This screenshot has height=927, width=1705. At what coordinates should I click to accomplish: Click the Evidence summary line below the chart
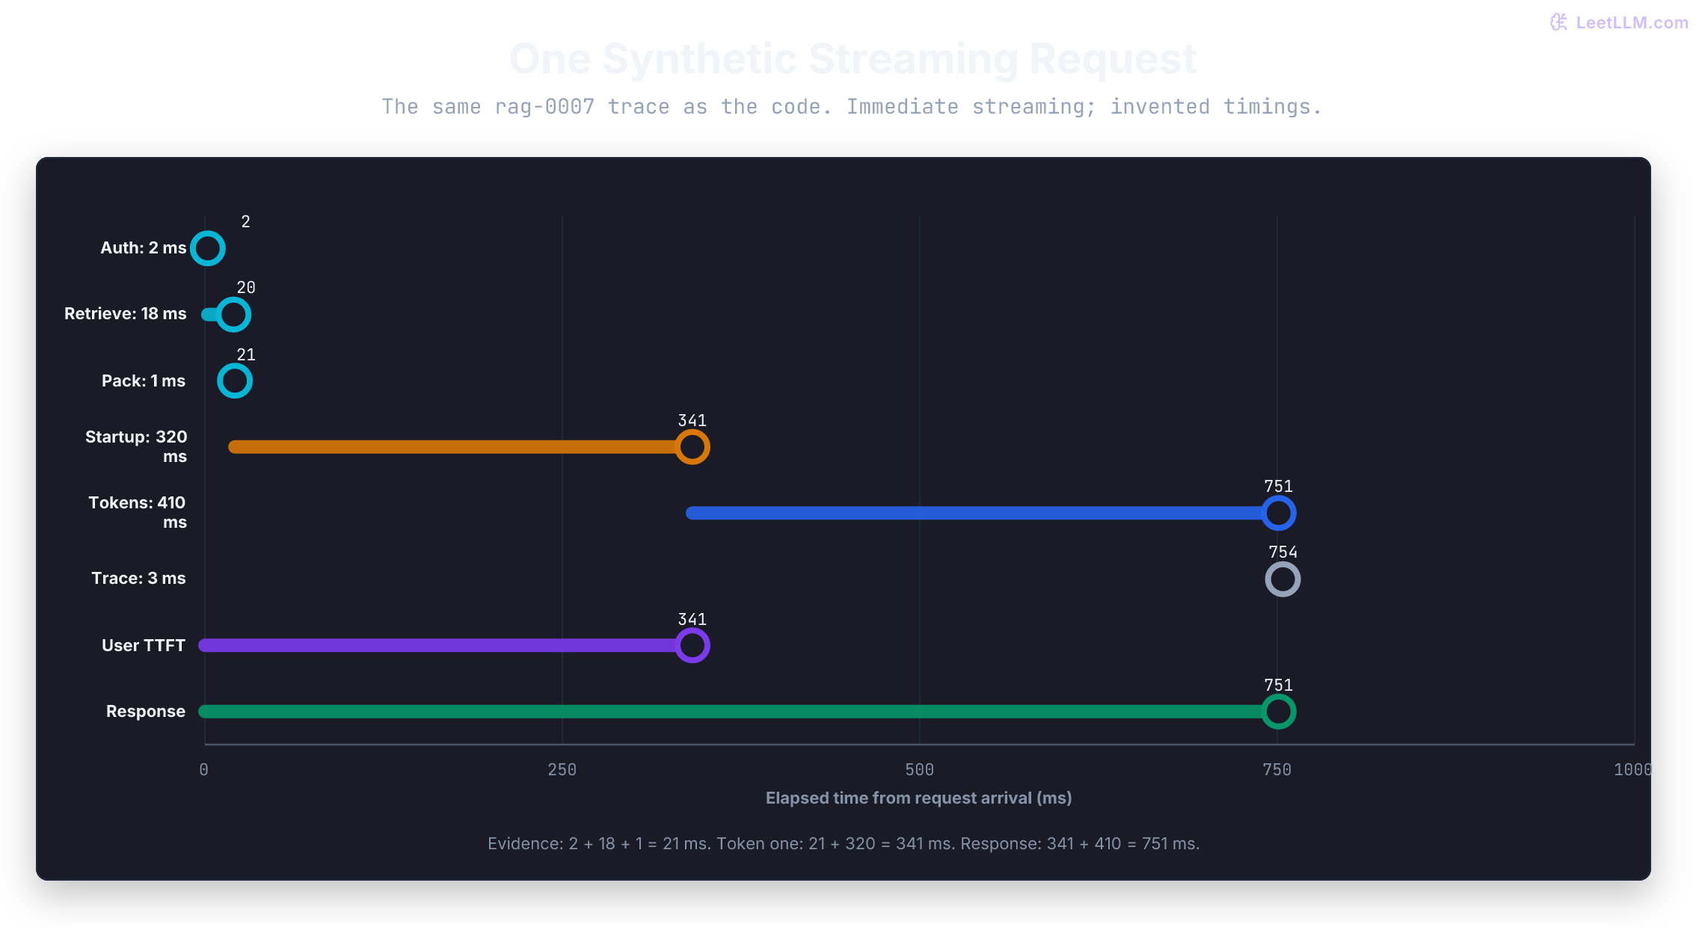(844, 843)
